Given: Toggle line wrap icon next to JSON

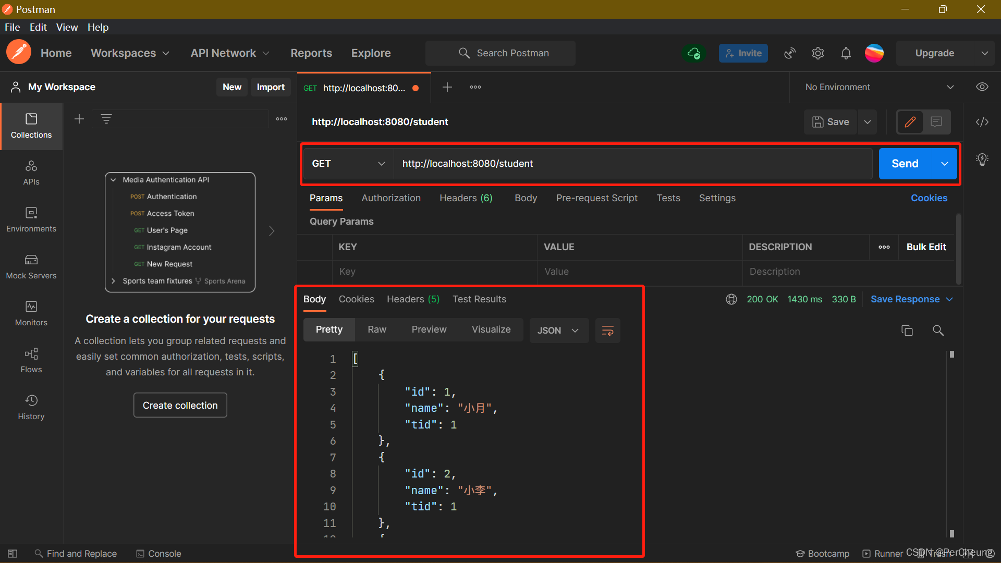Looking at the screenshot, I should point(607,331).
